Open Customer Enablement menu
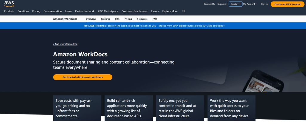Viewport: 306px width, 130px height. [135, 11]
